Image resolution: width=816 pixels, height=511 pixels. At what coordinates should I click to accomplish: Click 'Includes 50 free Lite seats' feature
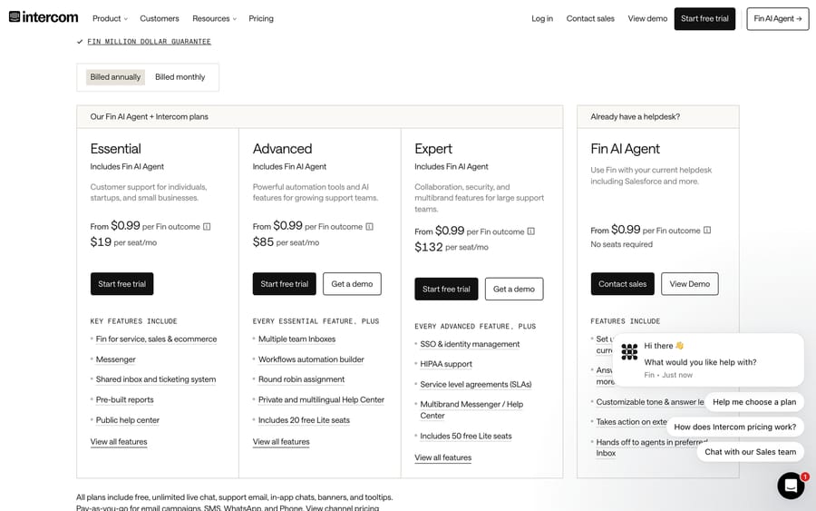(x=466, y=436)
